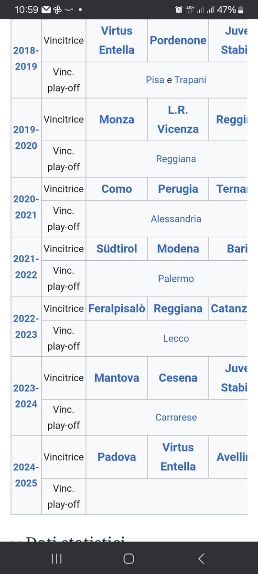Open the Como team link

[x=117, y=189]
